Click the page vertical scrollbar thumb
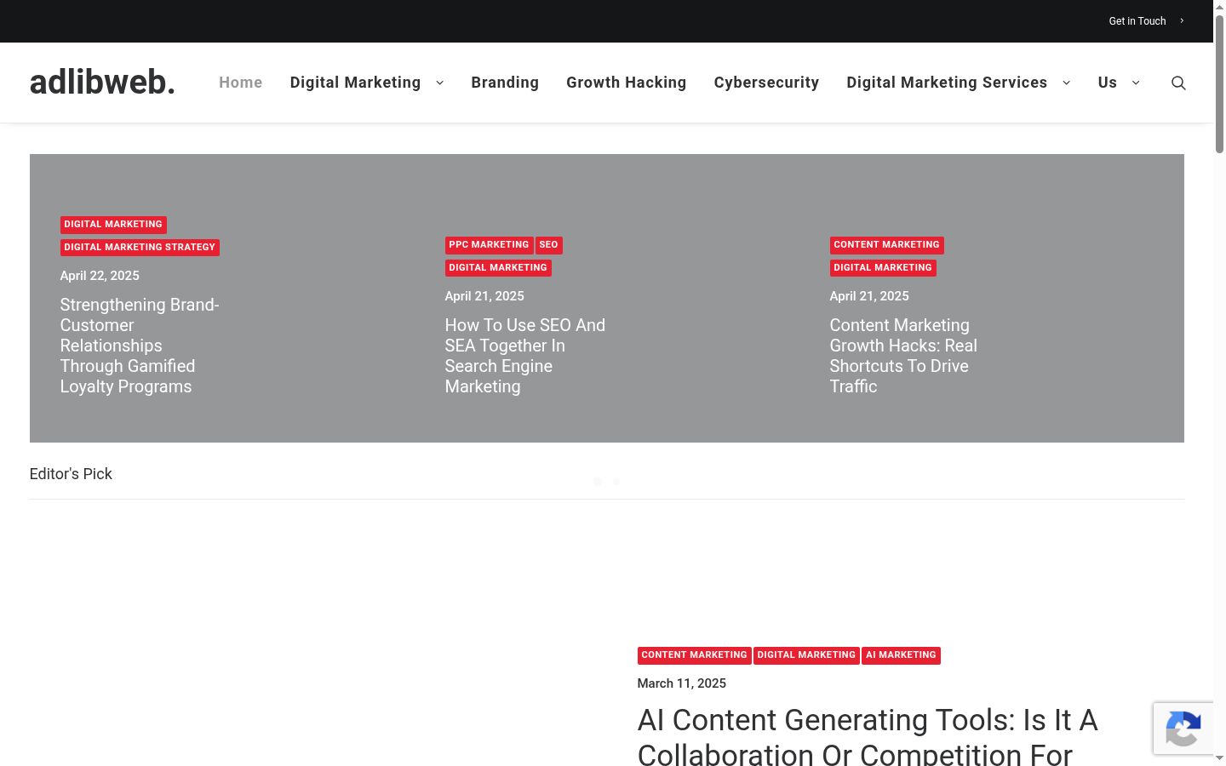The height and width of the screenshot is (766, 1226). (1219, 83)
